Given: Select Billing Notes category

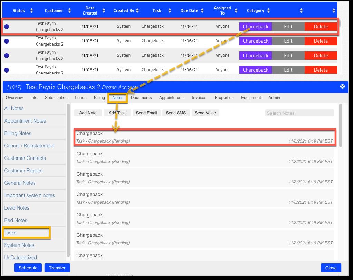Looking at the screenshot, I should [x=18, y=133].
